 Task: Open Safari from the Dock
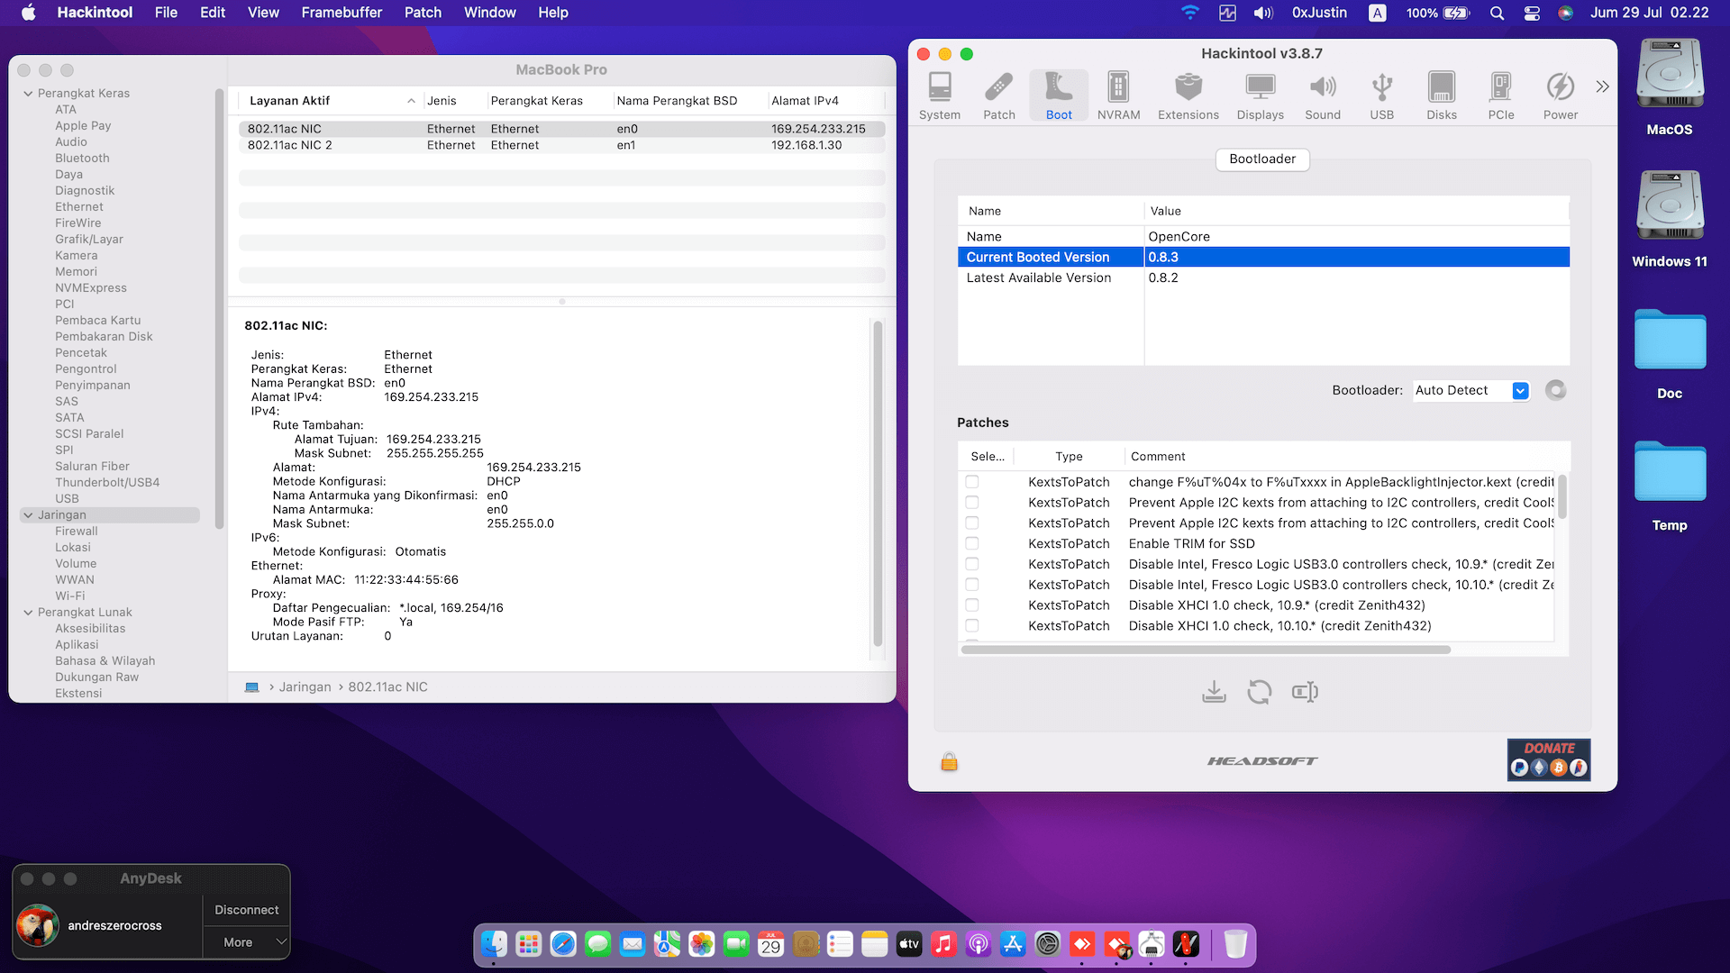point(563,944)
